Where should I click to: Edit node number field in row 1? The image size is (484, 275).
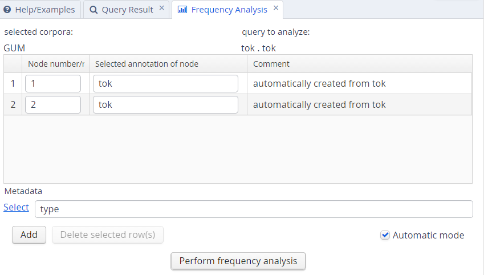(x=53, y=84)
